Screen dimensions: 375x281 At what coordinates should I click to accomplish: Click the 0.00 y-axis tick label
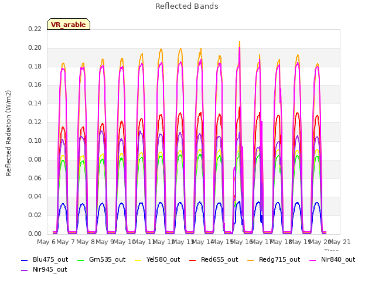pos(35,234)
